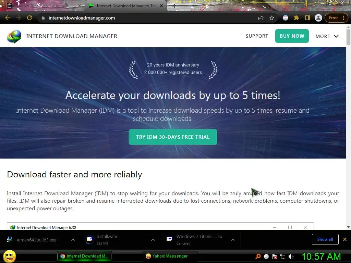Image resolution: width=351 pixels, height=263 pixels.
Task: Open idman641build3.exe download item
Action: coord(36,240)
